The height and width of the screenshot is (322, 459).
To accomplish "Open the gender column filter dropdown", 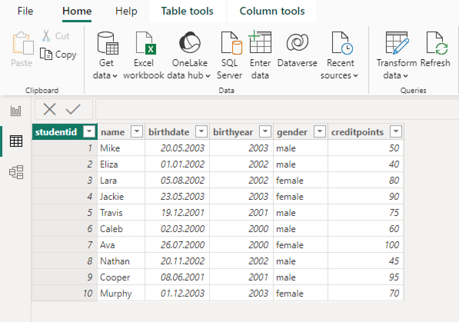I will pos(320,132).
